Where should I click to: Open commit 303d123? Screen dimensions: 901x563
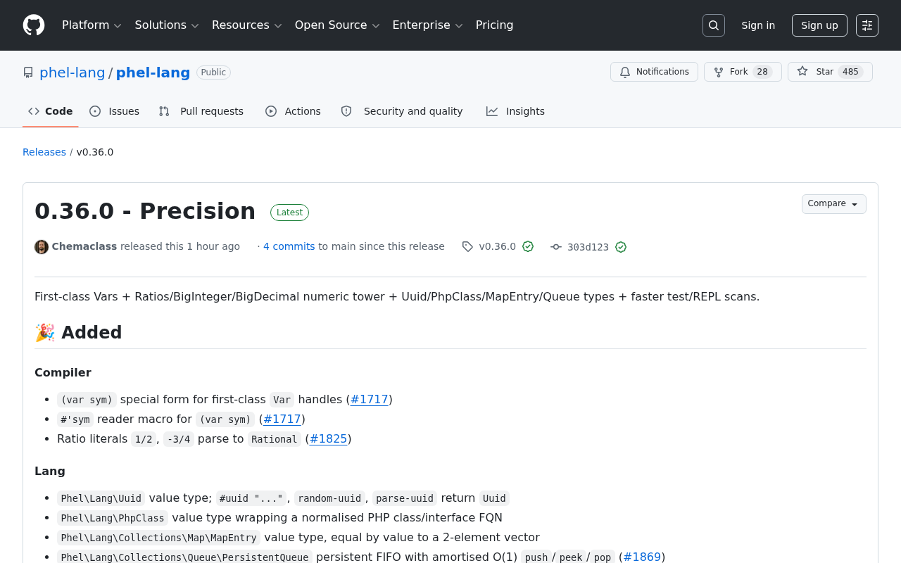pyautogui.click(x=588, y=247)
